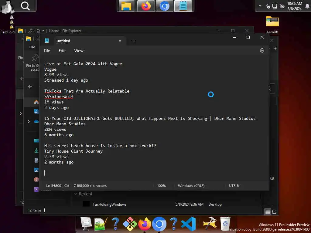
Task: Switch to Notepad in the top dock
Action: (x=183, y=6)
